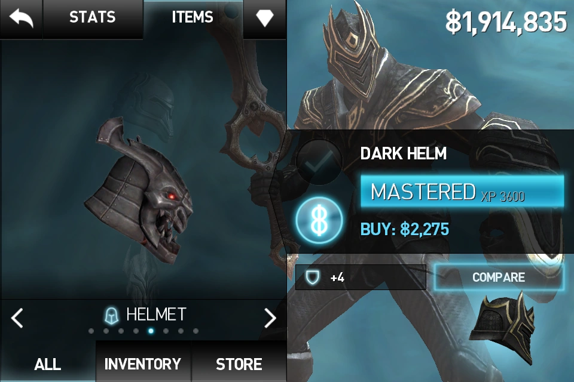Go to previous item category arrow

pos(17,318)
